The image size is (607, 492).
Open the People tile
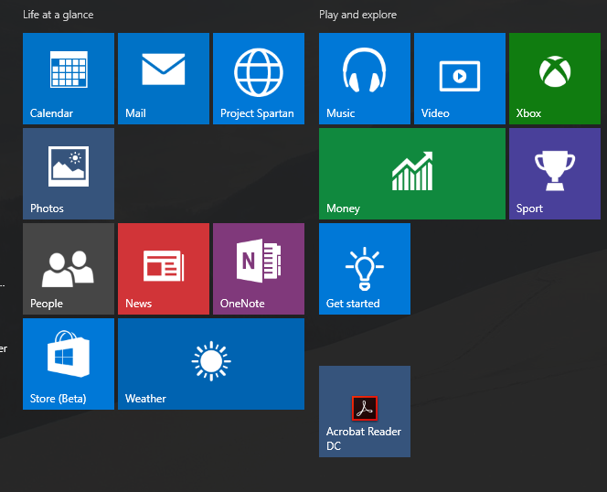[69, 269]
